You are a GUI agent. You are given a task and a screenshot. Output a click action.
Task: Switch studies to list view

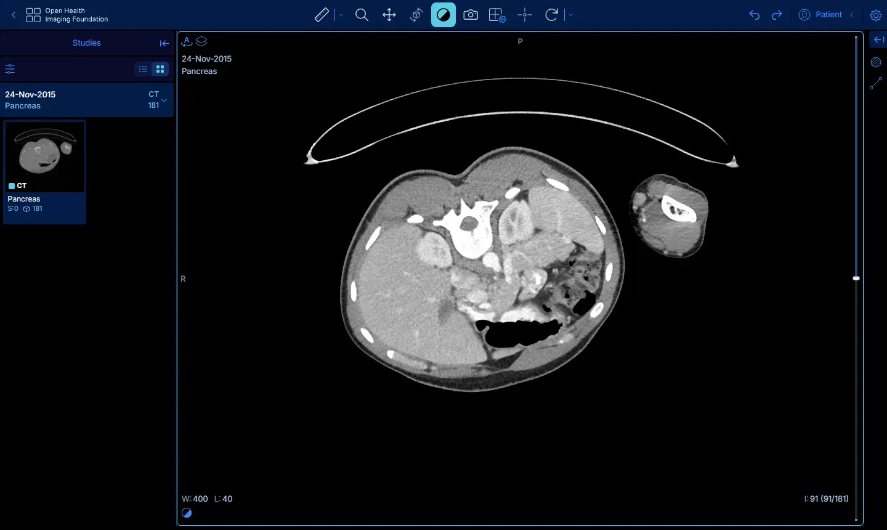pos(143,69)
